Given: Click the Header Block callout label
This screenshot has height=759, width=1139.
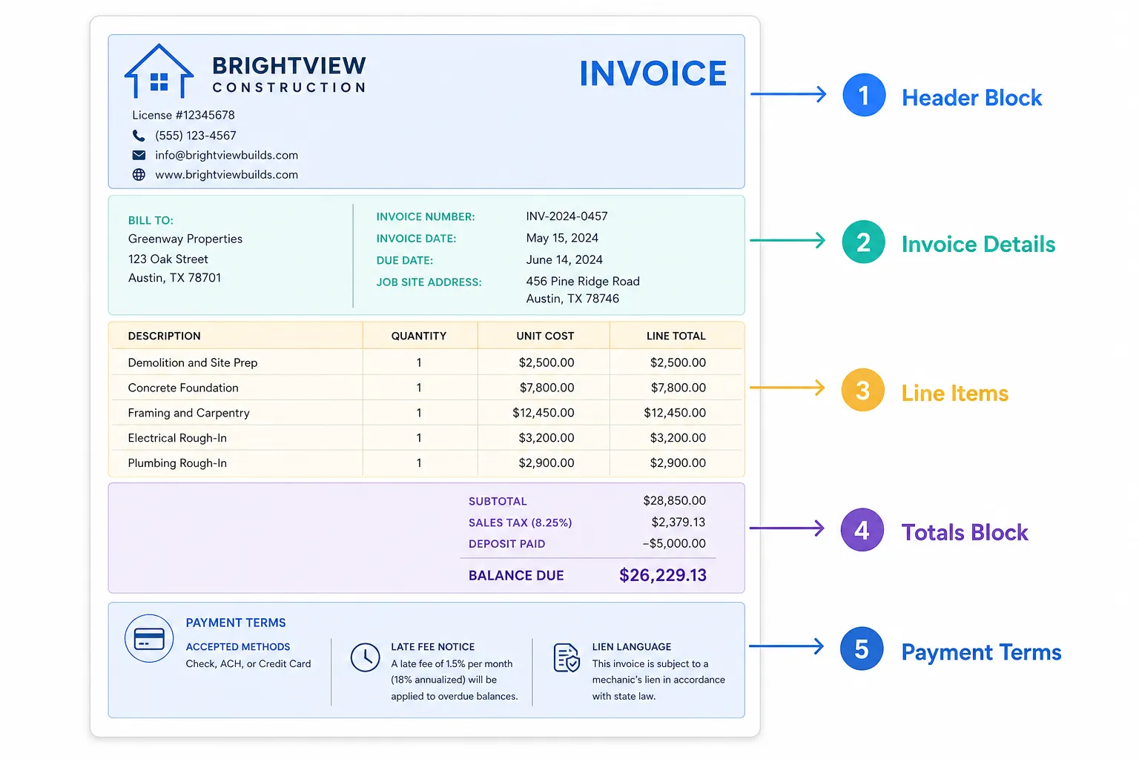Looking at the screenshot, I should (x=971, y=98).
